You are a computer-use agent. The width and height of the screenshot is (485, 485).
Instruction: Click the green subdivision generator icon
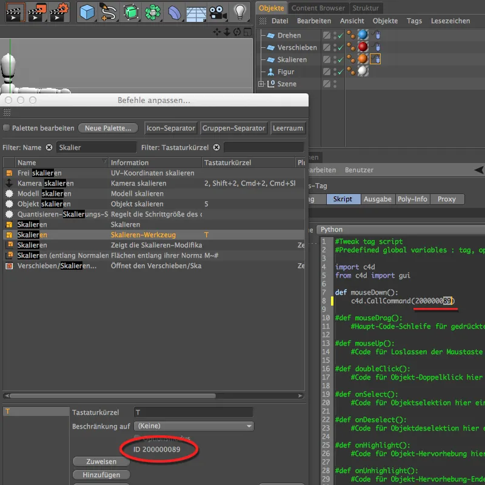130,12
